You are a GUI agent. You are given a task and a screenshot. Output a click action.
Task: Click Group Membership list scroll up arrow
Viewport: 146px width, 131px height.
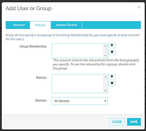click(105, 46)
